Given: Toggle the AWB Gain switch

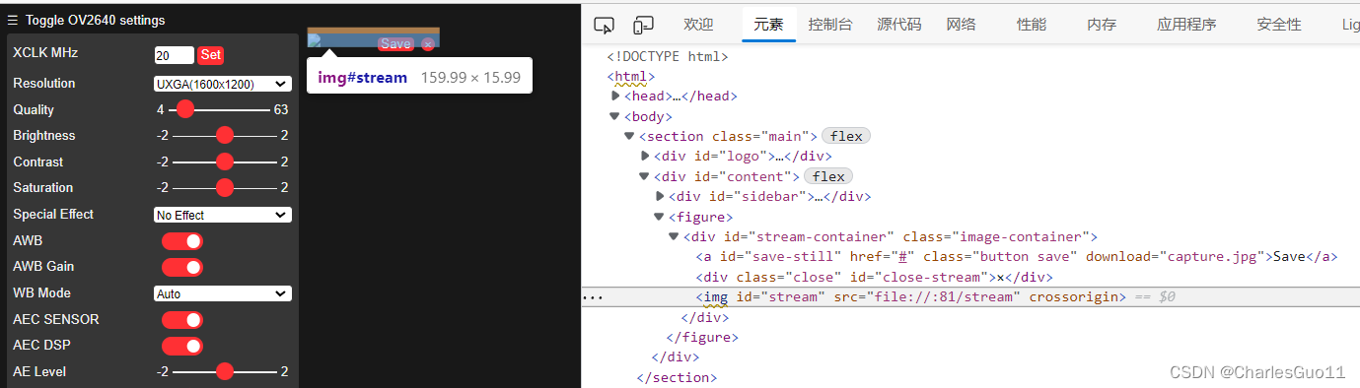Looking at the screenshot, I should pyautogui.click(x=182, y=267).
